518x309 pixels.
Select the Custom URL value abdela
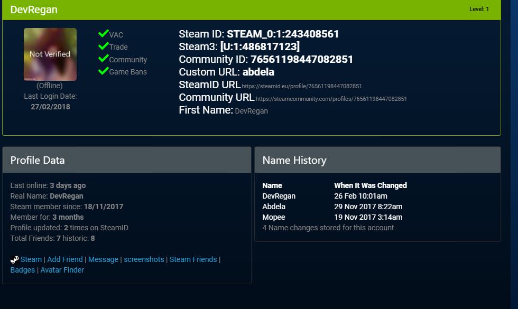(x=258, y=72)
